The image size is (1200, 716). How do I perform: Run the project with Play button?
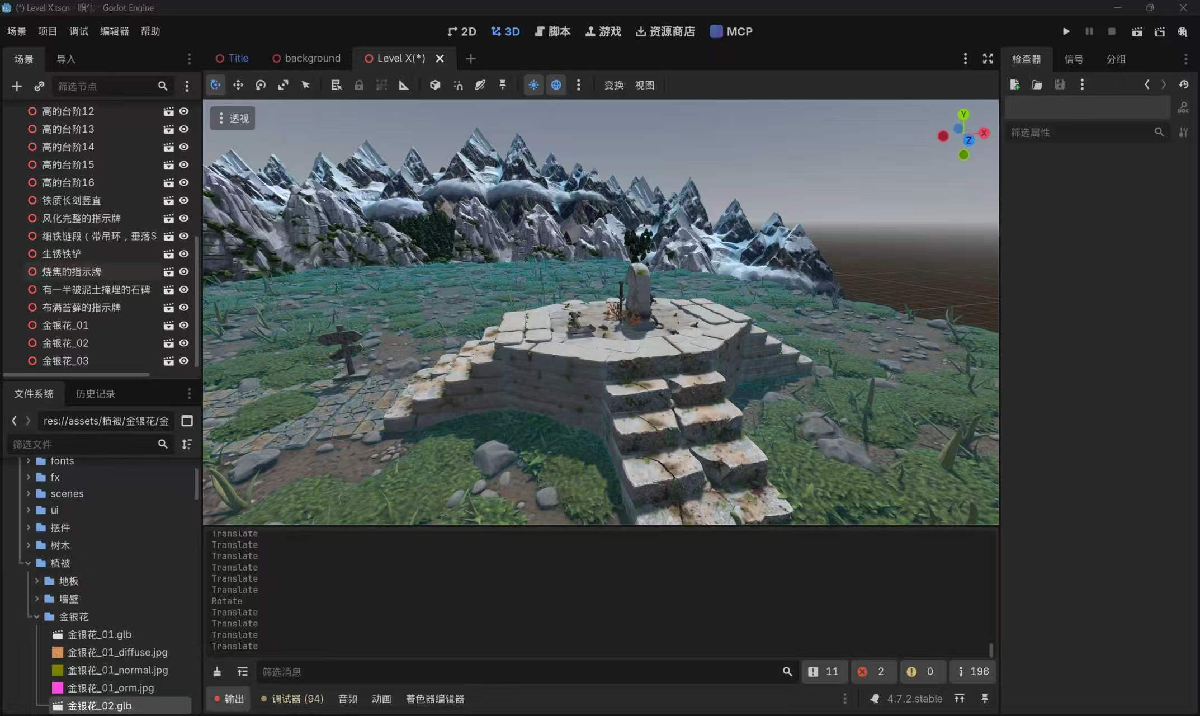[1066, 31]
